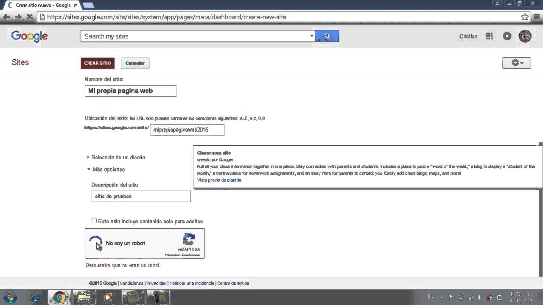543x305 pixels.
Task: Click the Cristian account name
Action: pos(468,36)
